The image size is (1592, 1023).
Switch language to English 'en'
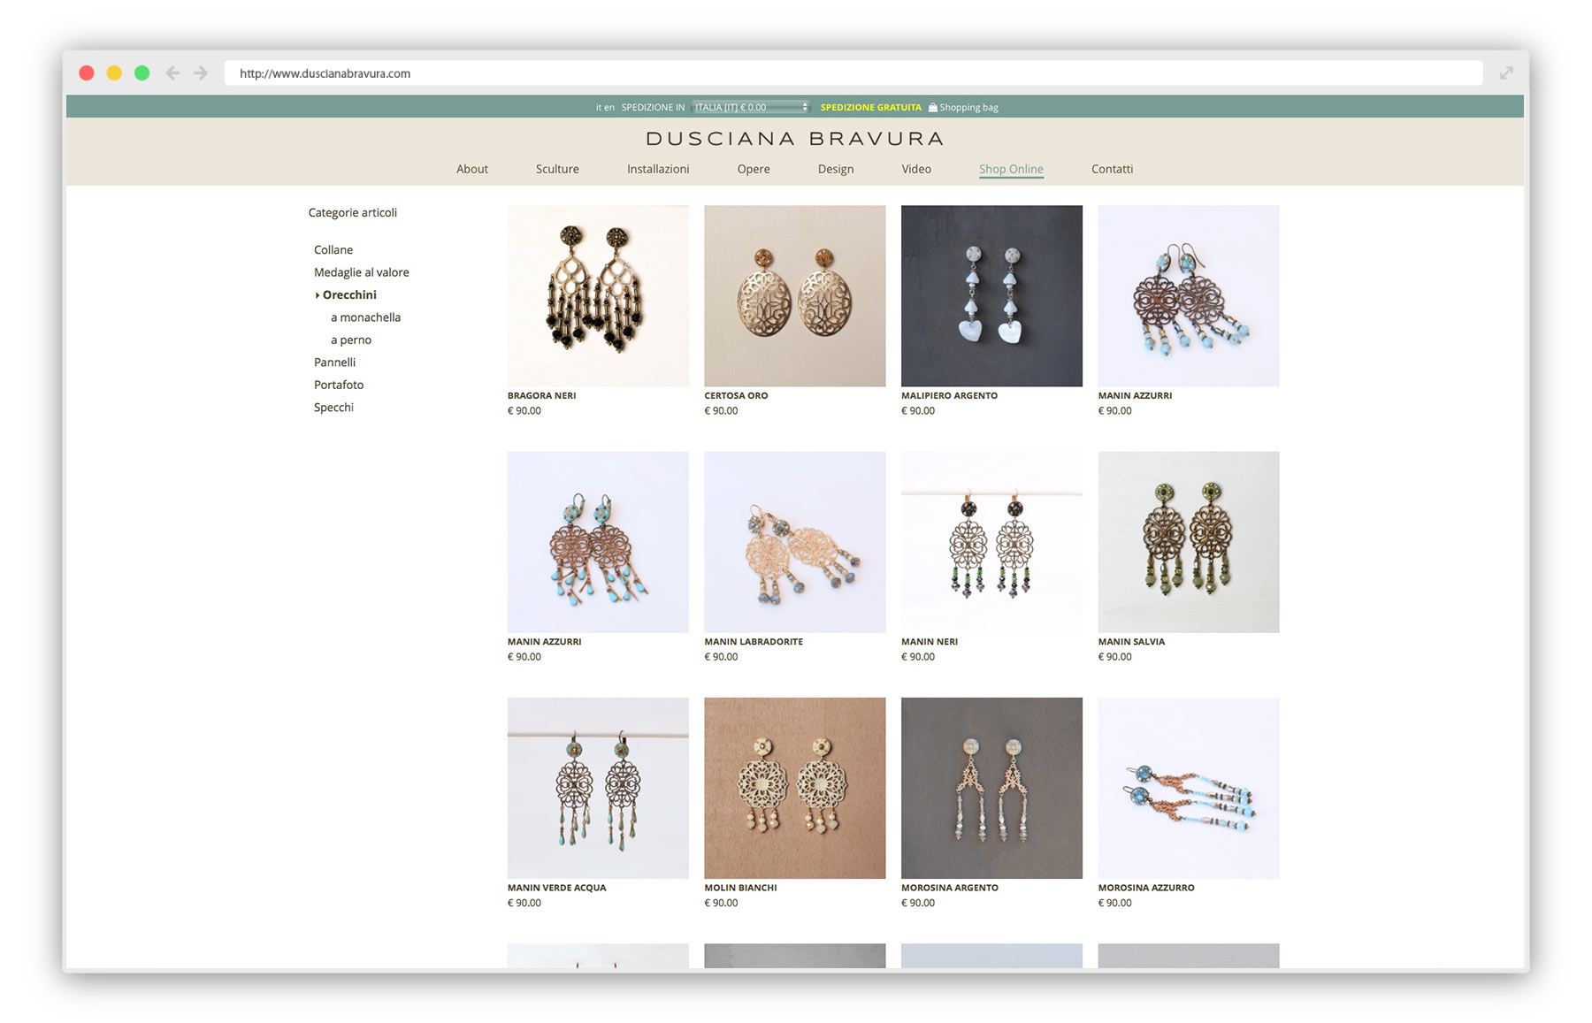609,108
